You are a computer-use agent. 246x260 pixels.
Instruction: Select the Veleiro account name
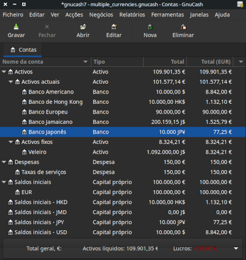[x=37, y=152]
